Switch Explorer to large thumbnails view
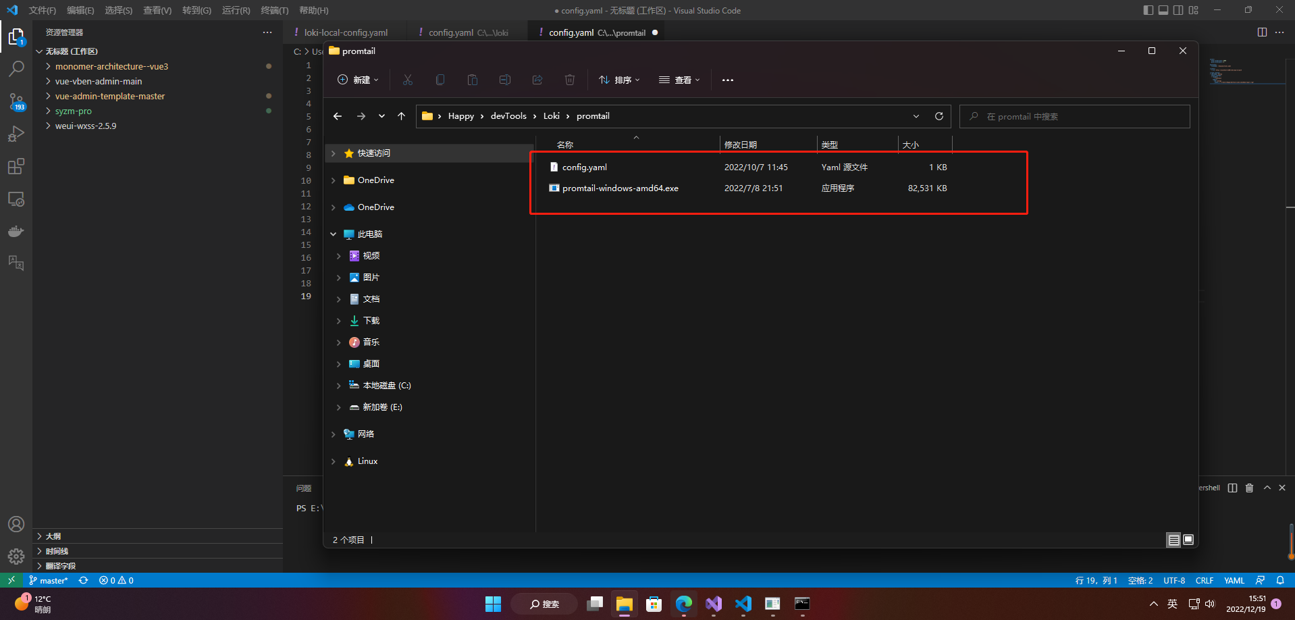Screen dimensions: 1295x620 click(x=1188, y=540)
